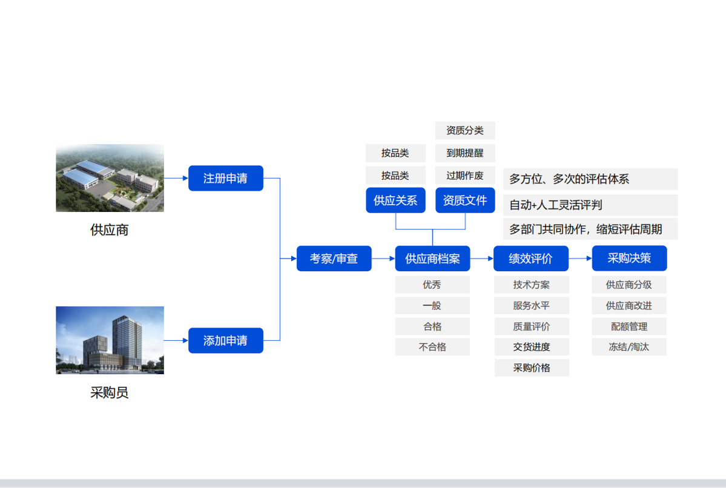Screen dimensions: 726x488
Task: Click the supplier factory image
Action: pyautogui.click(x=110, y=178)
